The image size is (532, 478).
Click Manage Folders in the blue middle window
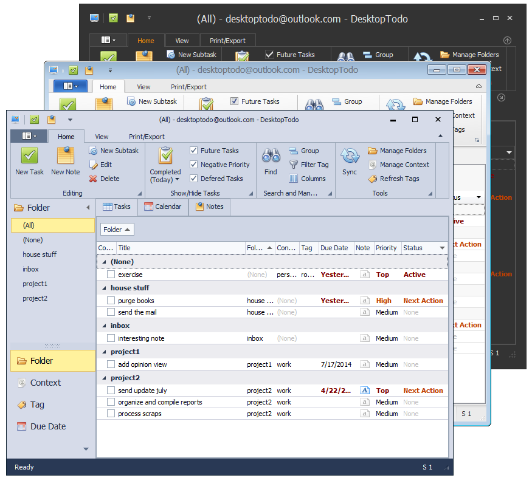tap(443, 101)
